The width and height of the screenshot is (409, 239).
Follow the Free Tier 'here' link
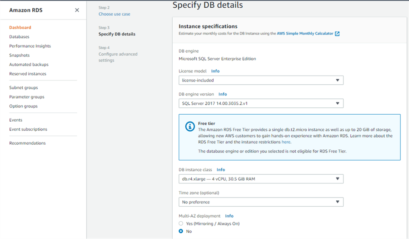(x=286, y=142)
